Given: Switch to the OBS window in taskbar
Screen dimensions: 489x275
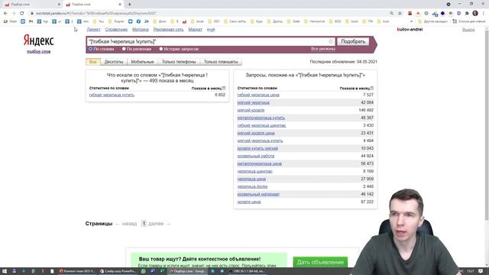Looking at the screenshot, I should click(247, 271).
